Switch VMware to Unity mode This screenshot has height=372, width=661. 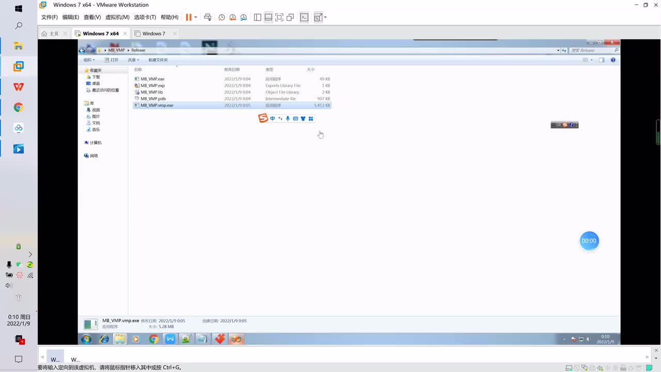point(290,17)
